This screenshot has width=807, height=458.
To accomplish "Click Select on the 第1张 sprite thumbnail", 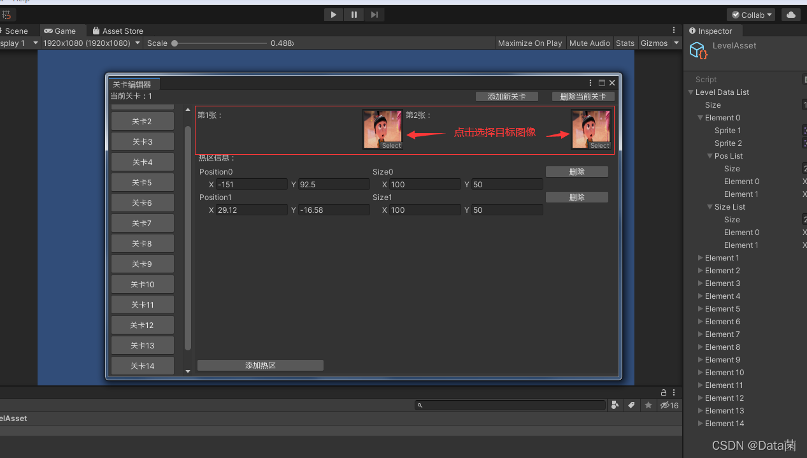I will click(391, 145).
